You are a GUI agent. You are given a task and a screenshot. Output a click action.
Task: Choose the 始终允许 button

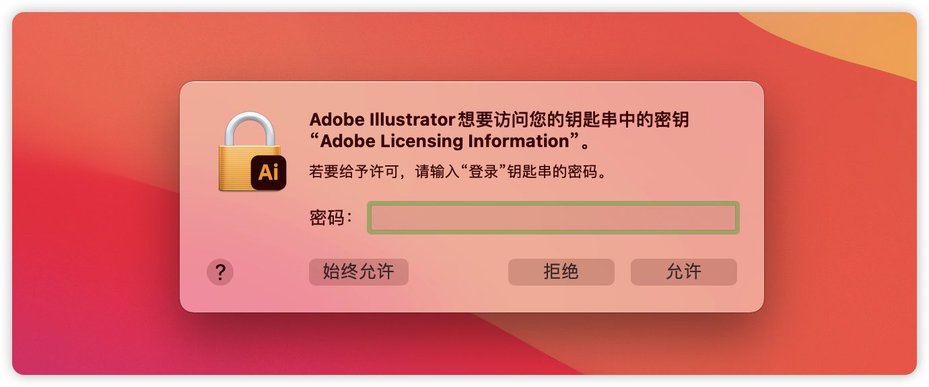(x=359, y=272)
